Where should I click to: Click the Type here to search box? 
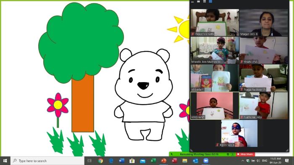[x=47, y=161]
